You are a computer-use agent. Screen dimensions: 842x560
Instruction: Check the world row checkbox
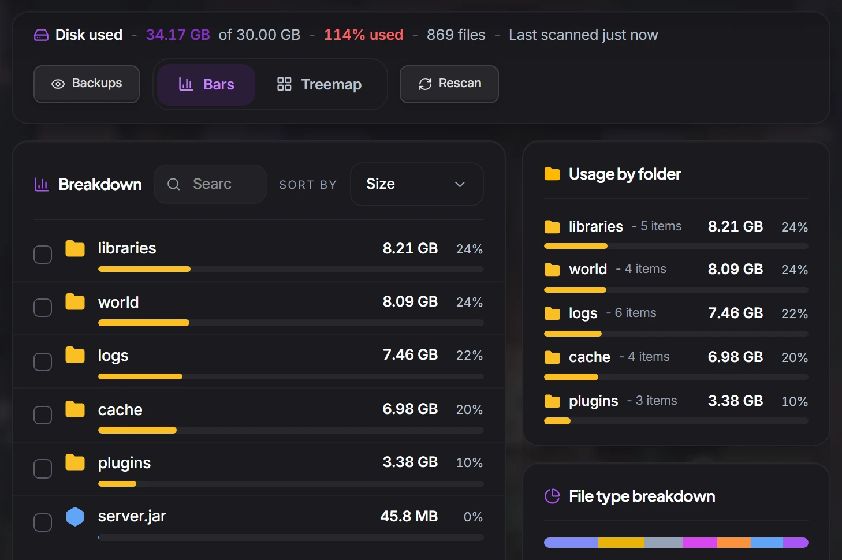point(43,308)
